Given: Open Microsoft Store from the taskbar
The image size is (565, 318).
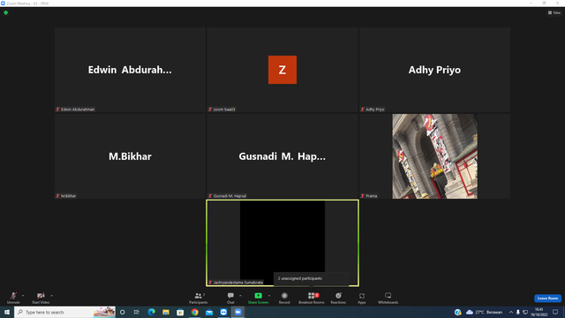Looking at the screenshot, I should tap(180, 312).
